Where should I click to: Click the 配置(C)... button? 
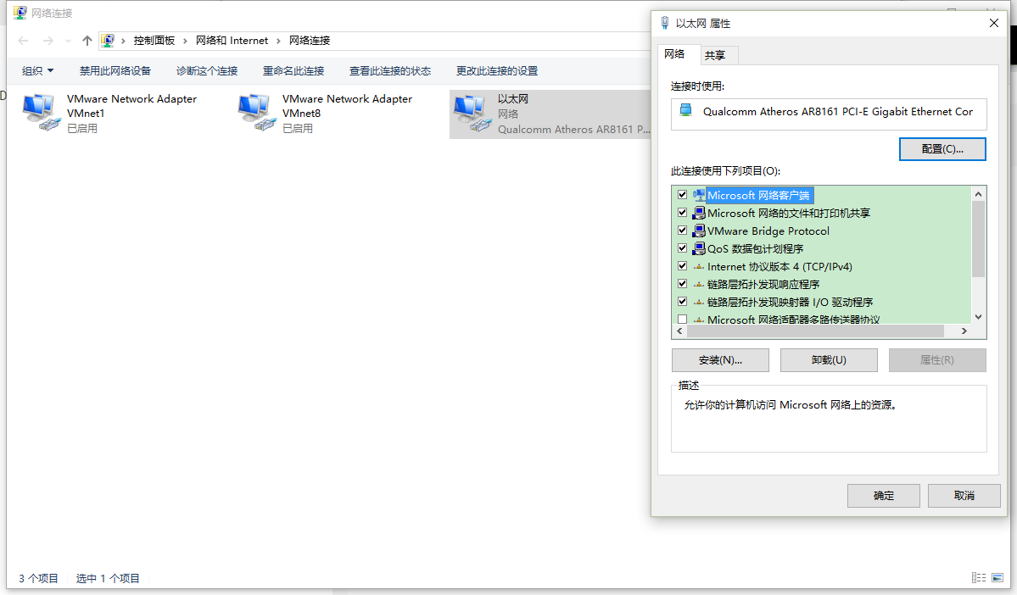pos(942,149)
